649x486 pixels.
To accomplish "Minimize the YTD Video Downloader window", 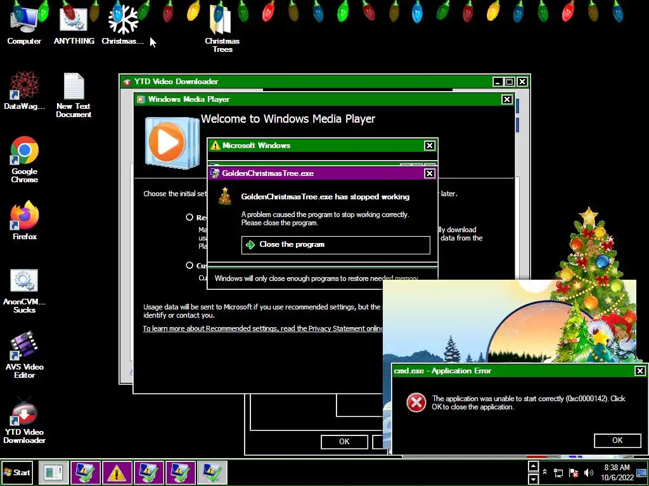I will pos(498,82).
